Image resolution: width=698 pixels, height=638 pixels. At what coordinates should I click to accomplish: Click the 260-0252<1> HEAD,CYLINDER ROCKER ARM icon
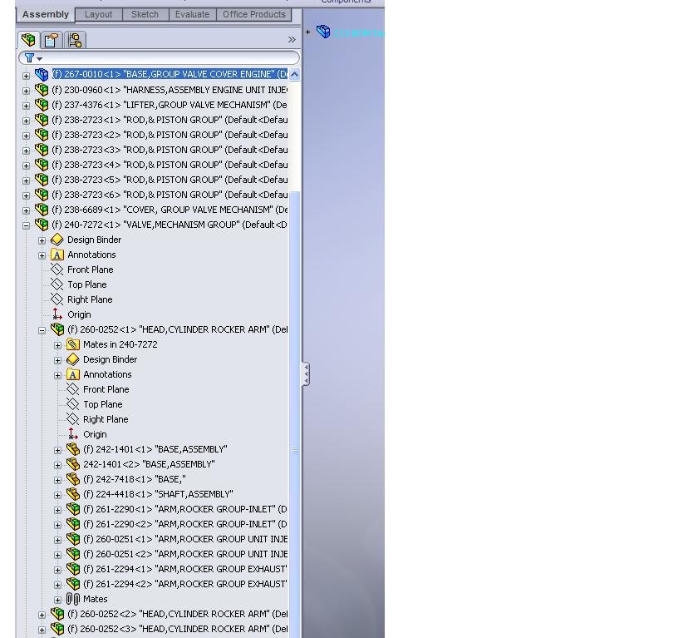[x=57, y=329]
